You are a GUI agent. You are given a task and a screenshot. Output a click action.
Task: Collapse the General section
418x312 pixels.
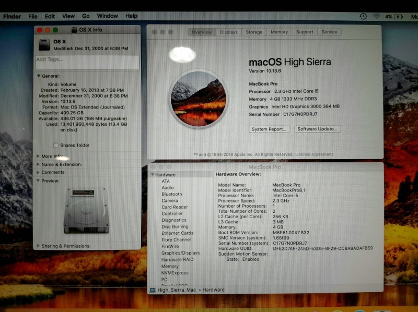tap(39, 76)
